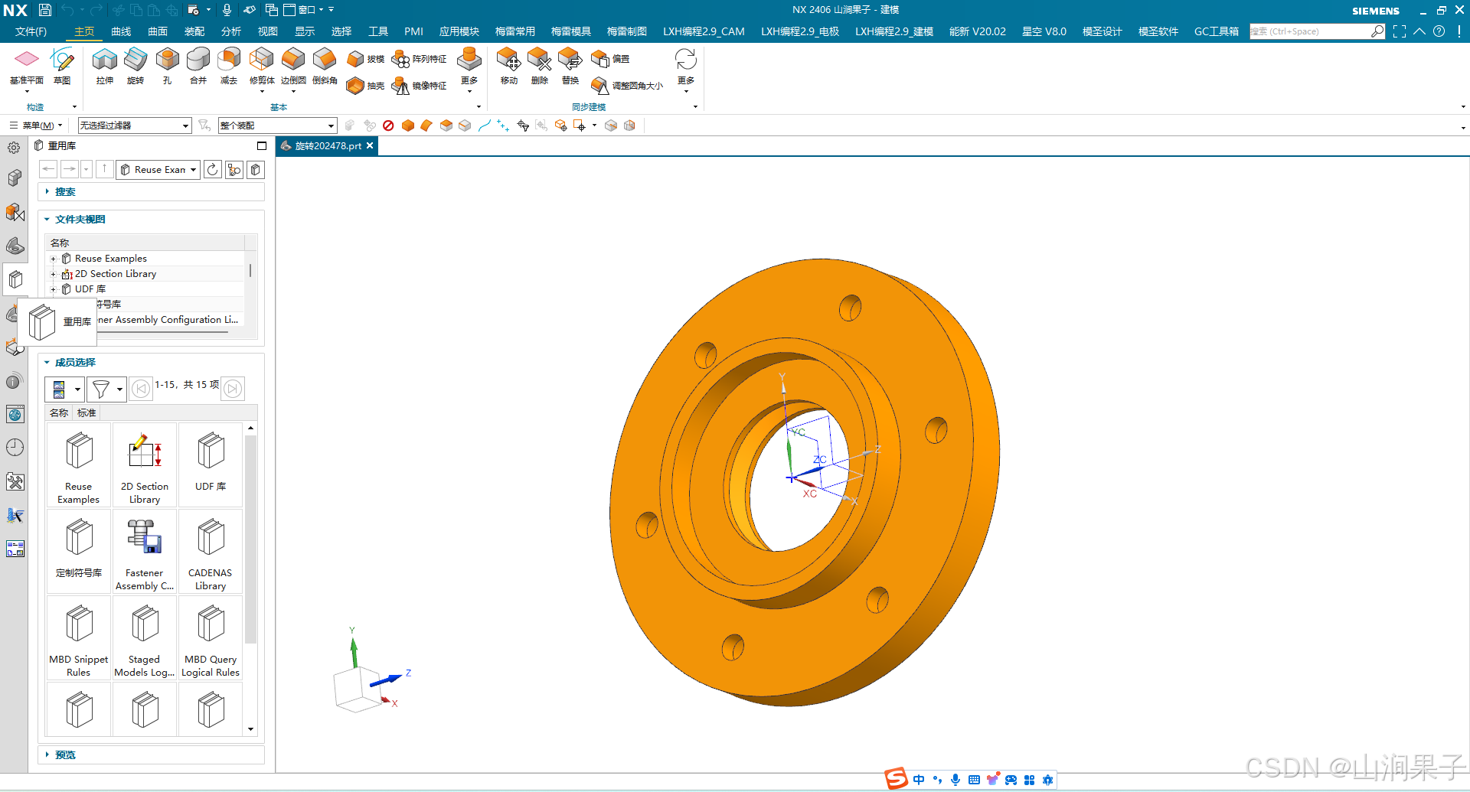Go back in reuse library navigation
The image size is (1470, 792).
[48, 169]
